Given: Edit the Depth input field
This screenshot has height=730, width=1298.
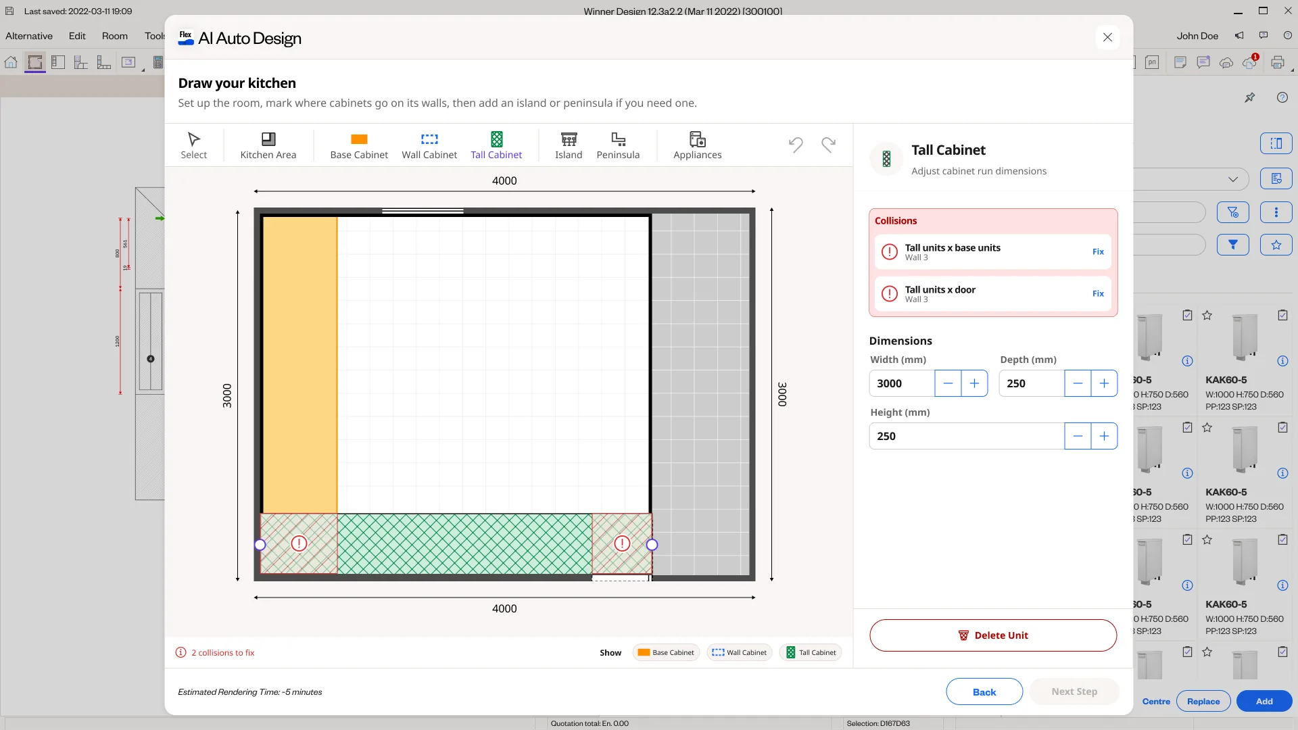Looking at the screenshot, I should pyautogui.click(x=1032, y=383).
